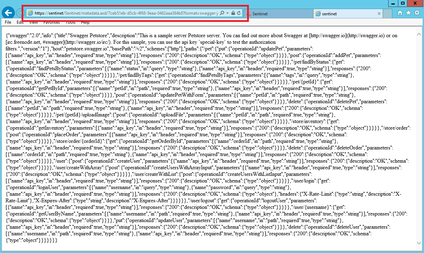The height and width of the screenshot is (253, 424).
Task: View the security lock report icon
Action: click(x=233, y=13)
